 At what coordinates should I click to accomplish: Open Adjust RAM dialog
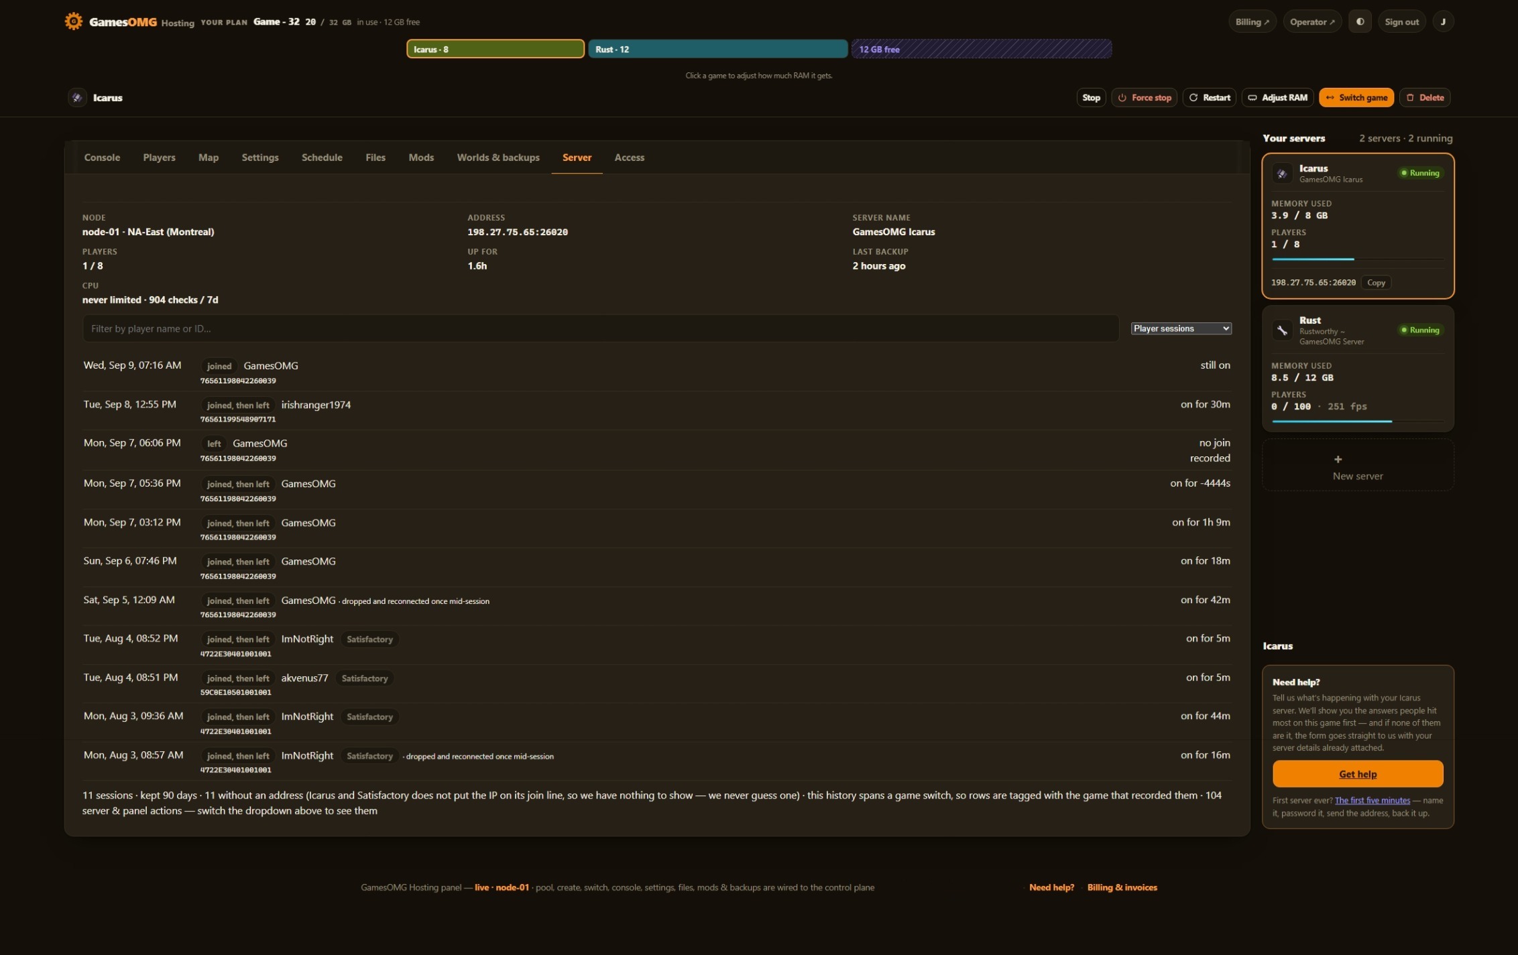pos(1277,97)
